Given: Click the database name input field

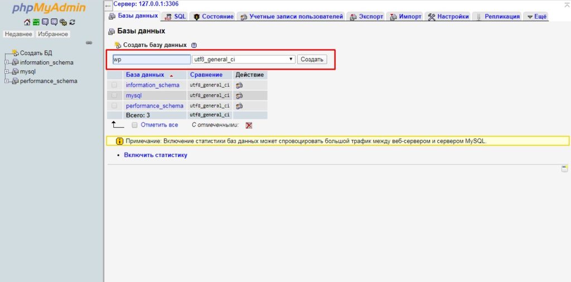Looking at the screenshot, I should [151, 59].
